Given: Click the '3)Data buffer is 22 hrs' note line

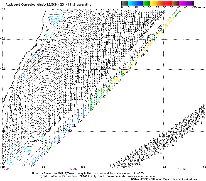Looking at the screenshot, I should pyautogui.click(x=98, y=176).
